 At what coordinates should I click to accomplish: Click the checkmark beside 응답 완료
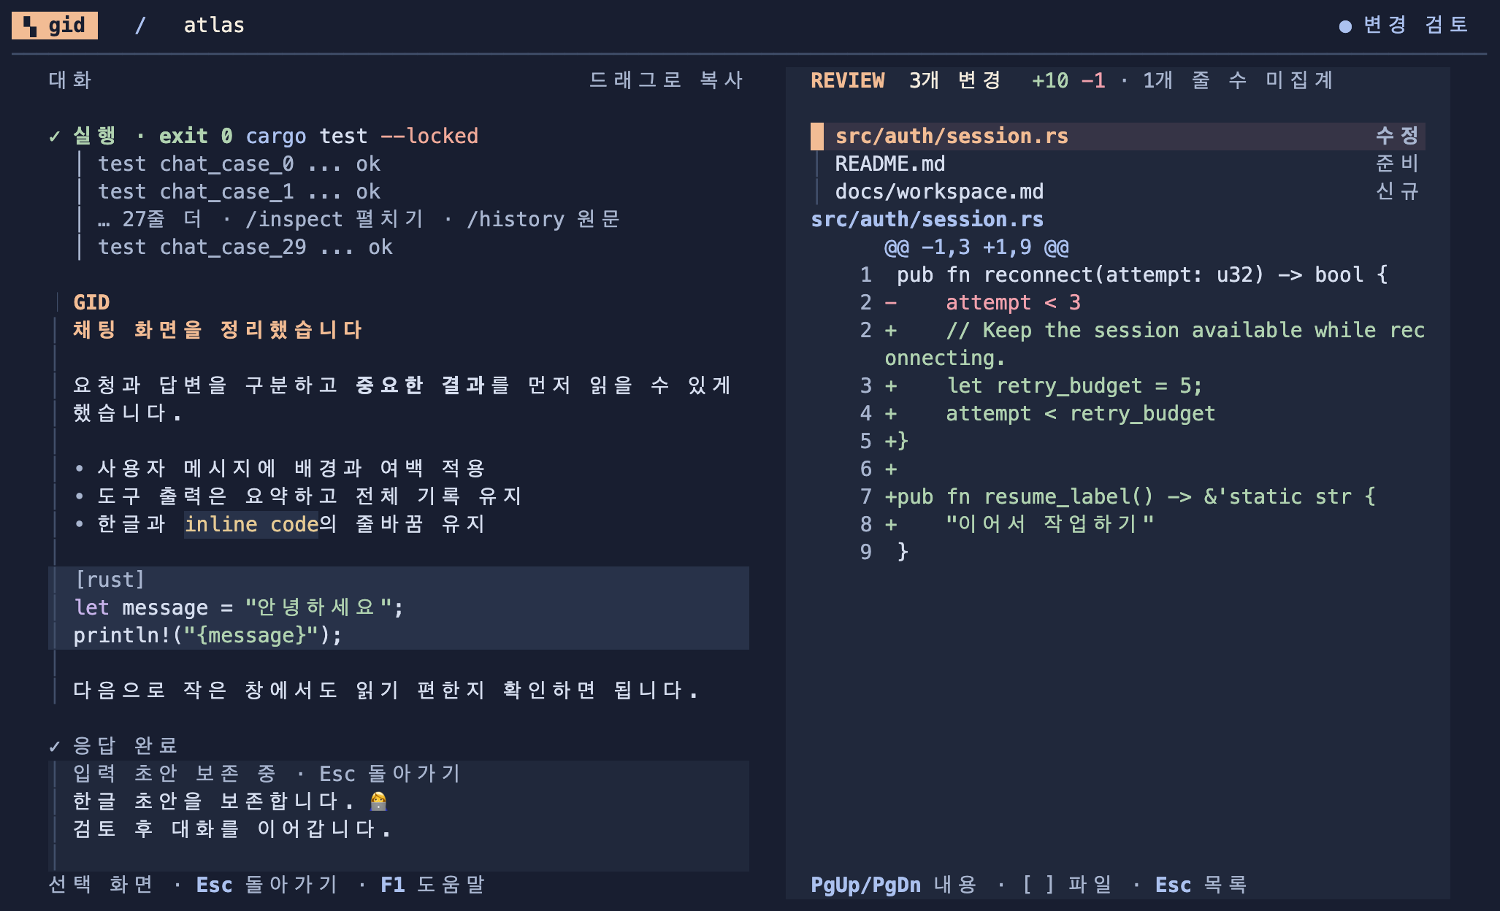[54, 746]
